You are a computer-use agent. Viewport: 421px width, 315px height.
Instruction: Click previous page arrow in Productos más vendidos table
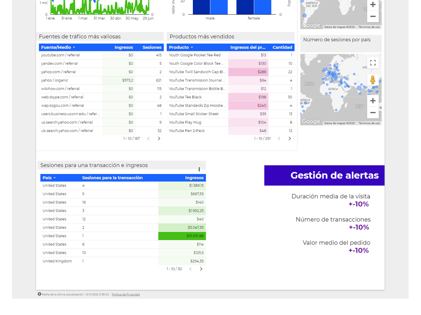coord(279,139)
